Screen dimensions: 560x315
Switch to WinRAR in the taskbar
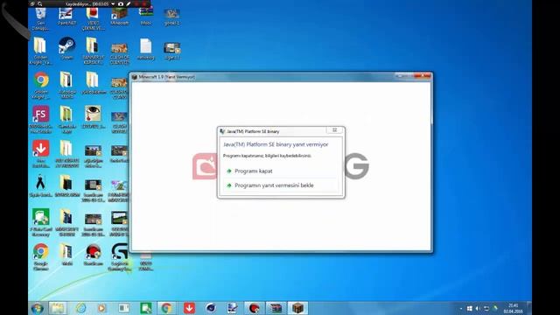click(276, 308)
